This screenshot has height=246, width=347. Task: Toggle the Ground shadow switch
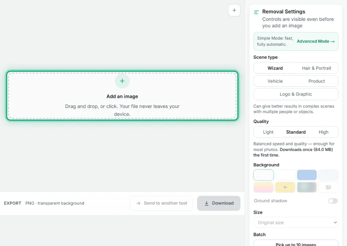[x=333, y=201]
